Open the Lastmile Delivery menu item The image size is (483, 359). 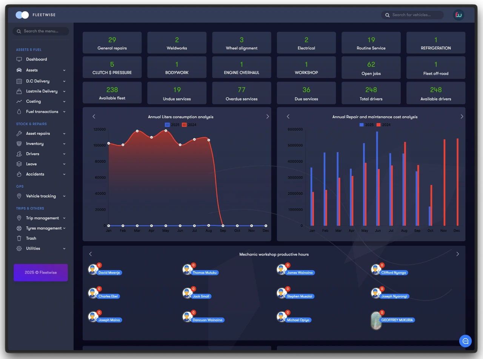[x=42, y=91]
